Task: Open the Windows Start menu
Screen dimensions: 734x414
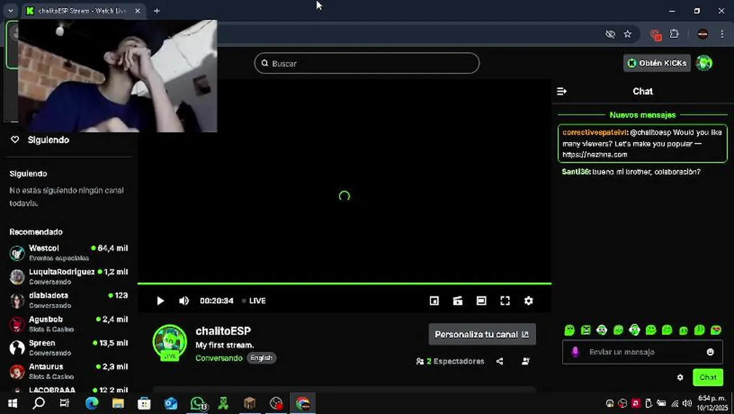Action: pyautogui.click(x=12, y=404)
